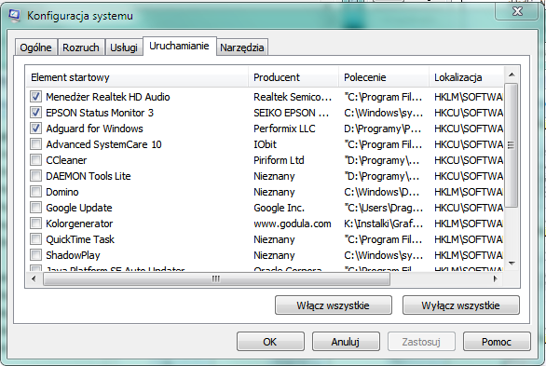
Task: Open the Narzędzia tab
Action: click(x=242, y=47)
